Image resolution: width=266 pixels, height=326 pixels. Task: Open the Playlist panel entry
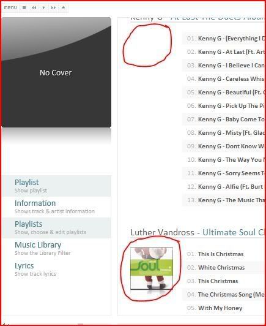coord(57,186)
